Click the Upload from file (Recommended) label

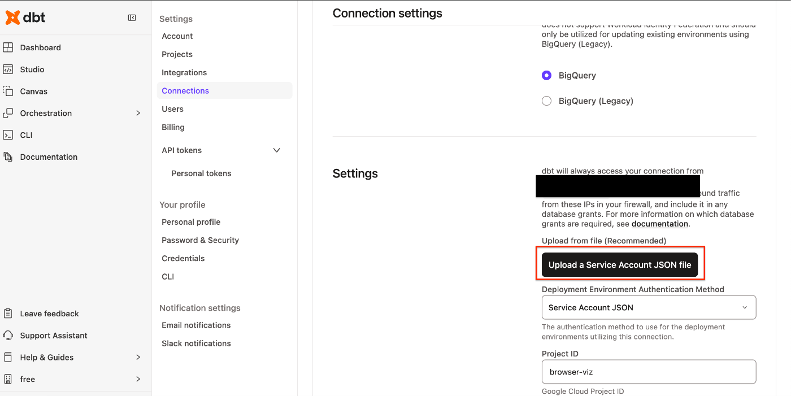tap(604, 241)
